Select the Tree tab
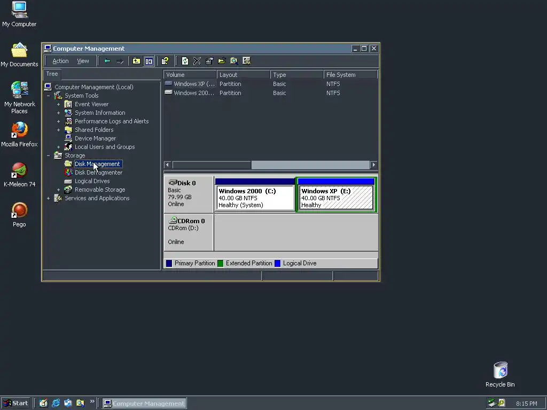This screenshot has height=410, width=547. [x=52, y=74]
